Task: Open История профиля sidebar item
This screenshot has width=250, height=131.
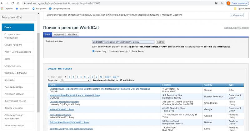Action: pyautogui.click(x=18, y=126)
